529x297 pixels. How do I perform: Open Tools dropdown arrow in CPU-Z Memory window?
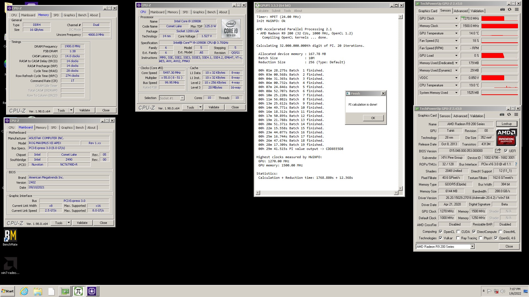(71, 110)
